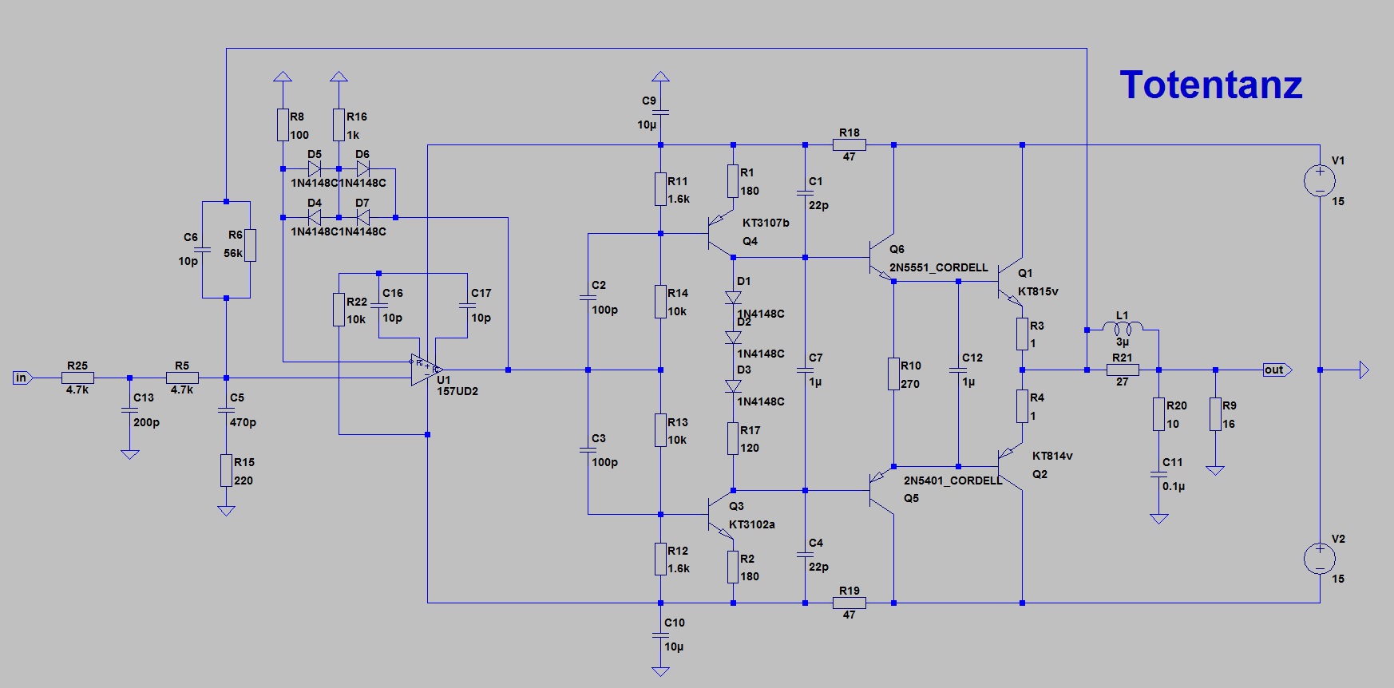
Task: Select the 'R13' resistor name label
Action: tap(678, 422)
